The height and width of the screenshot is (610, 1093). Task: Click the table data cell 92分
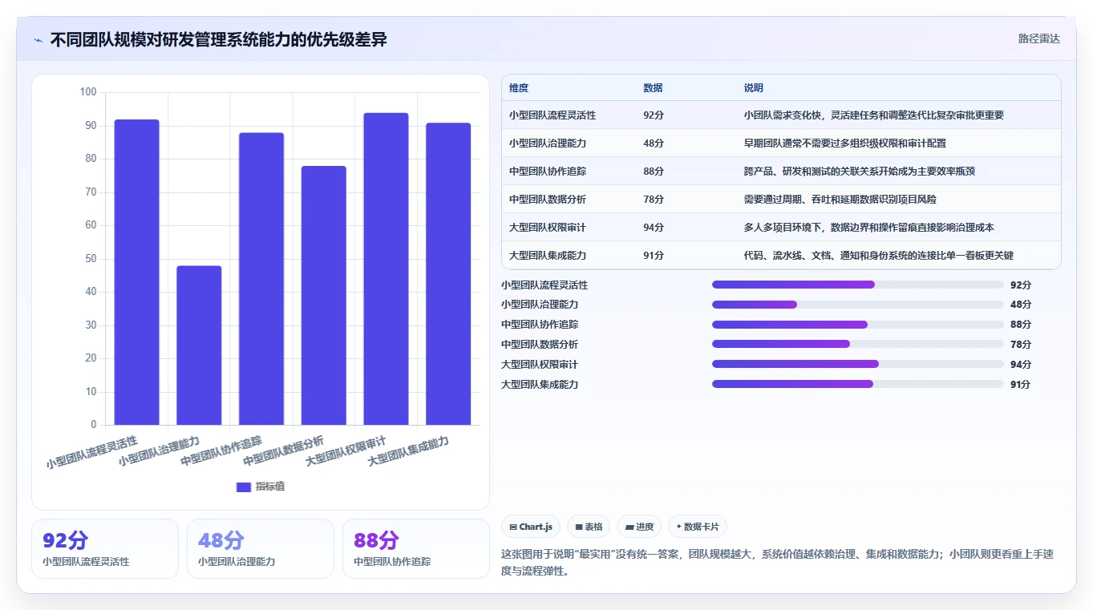[654, 115]
